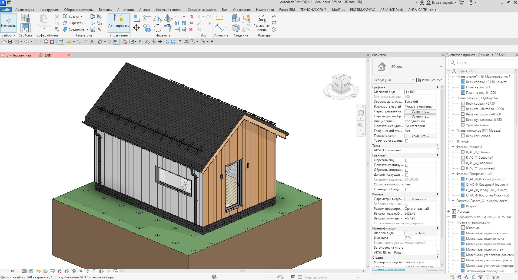This screenshot has height=280, width=518.
Task: Toggle sun path icon in view control bar
Action: 38,271
